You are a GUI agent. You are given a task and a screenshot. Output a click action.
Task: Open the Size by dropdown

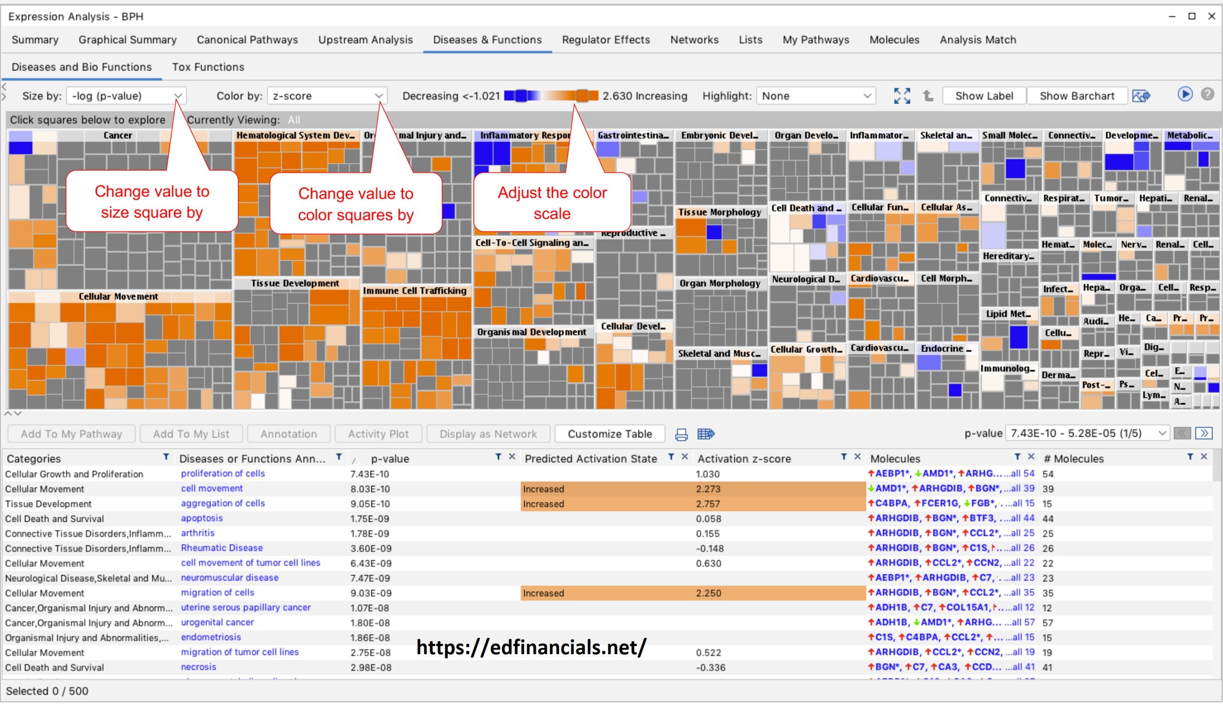point(126,96)
